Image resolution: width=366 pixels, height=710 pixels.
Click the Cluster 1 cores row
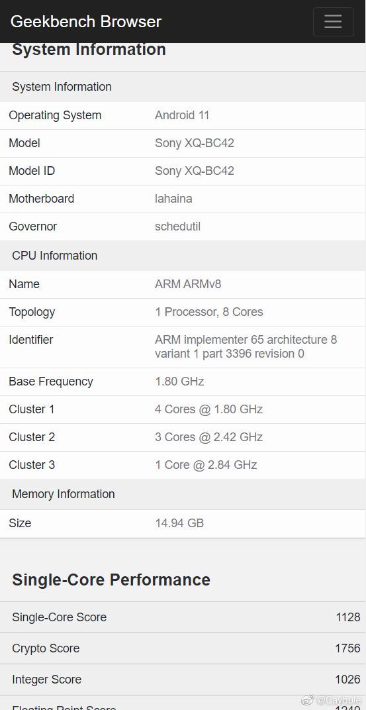pos(183,409)
